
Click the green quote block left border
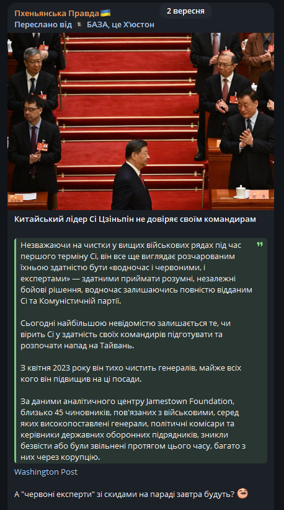[x=16, y=351]
